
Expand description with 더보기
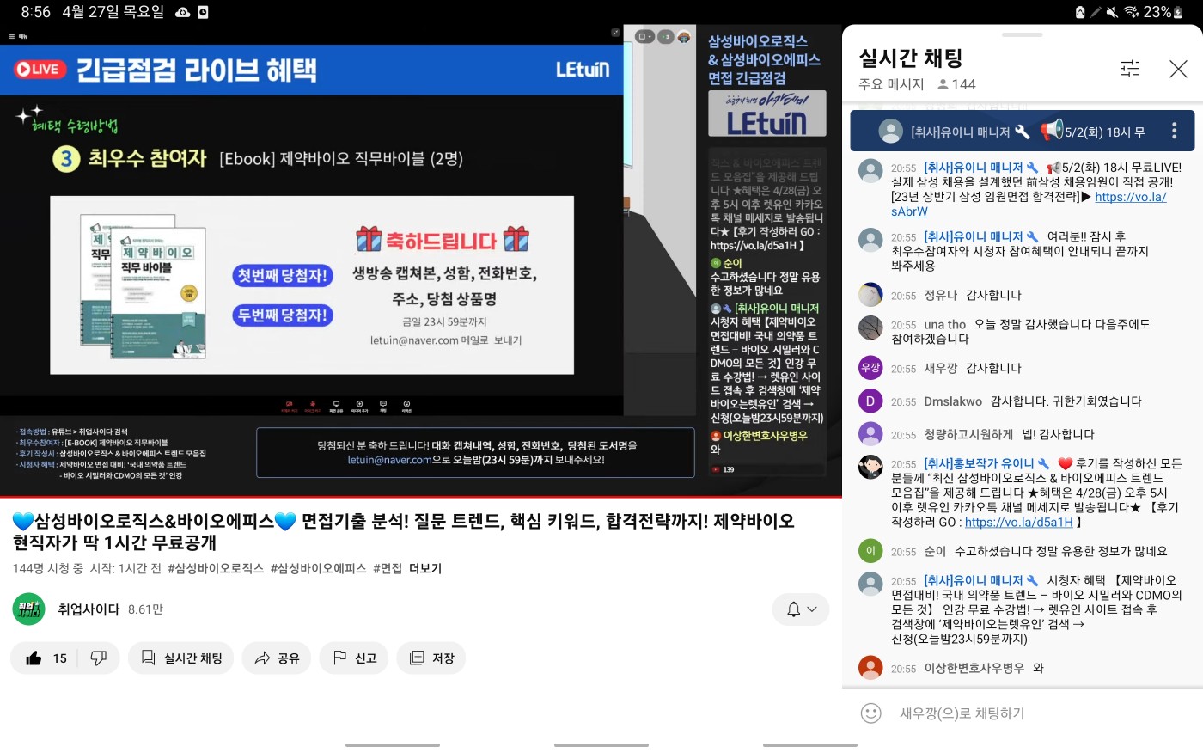tap(425, 569)
